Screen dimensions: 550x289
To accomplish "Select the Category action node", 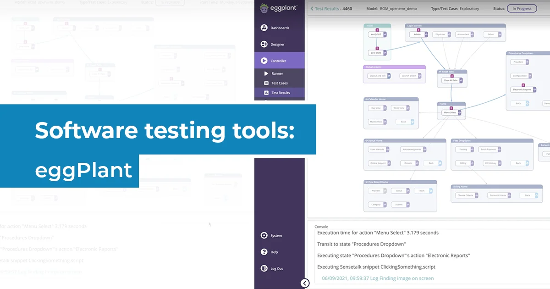I will click(377, 205).
